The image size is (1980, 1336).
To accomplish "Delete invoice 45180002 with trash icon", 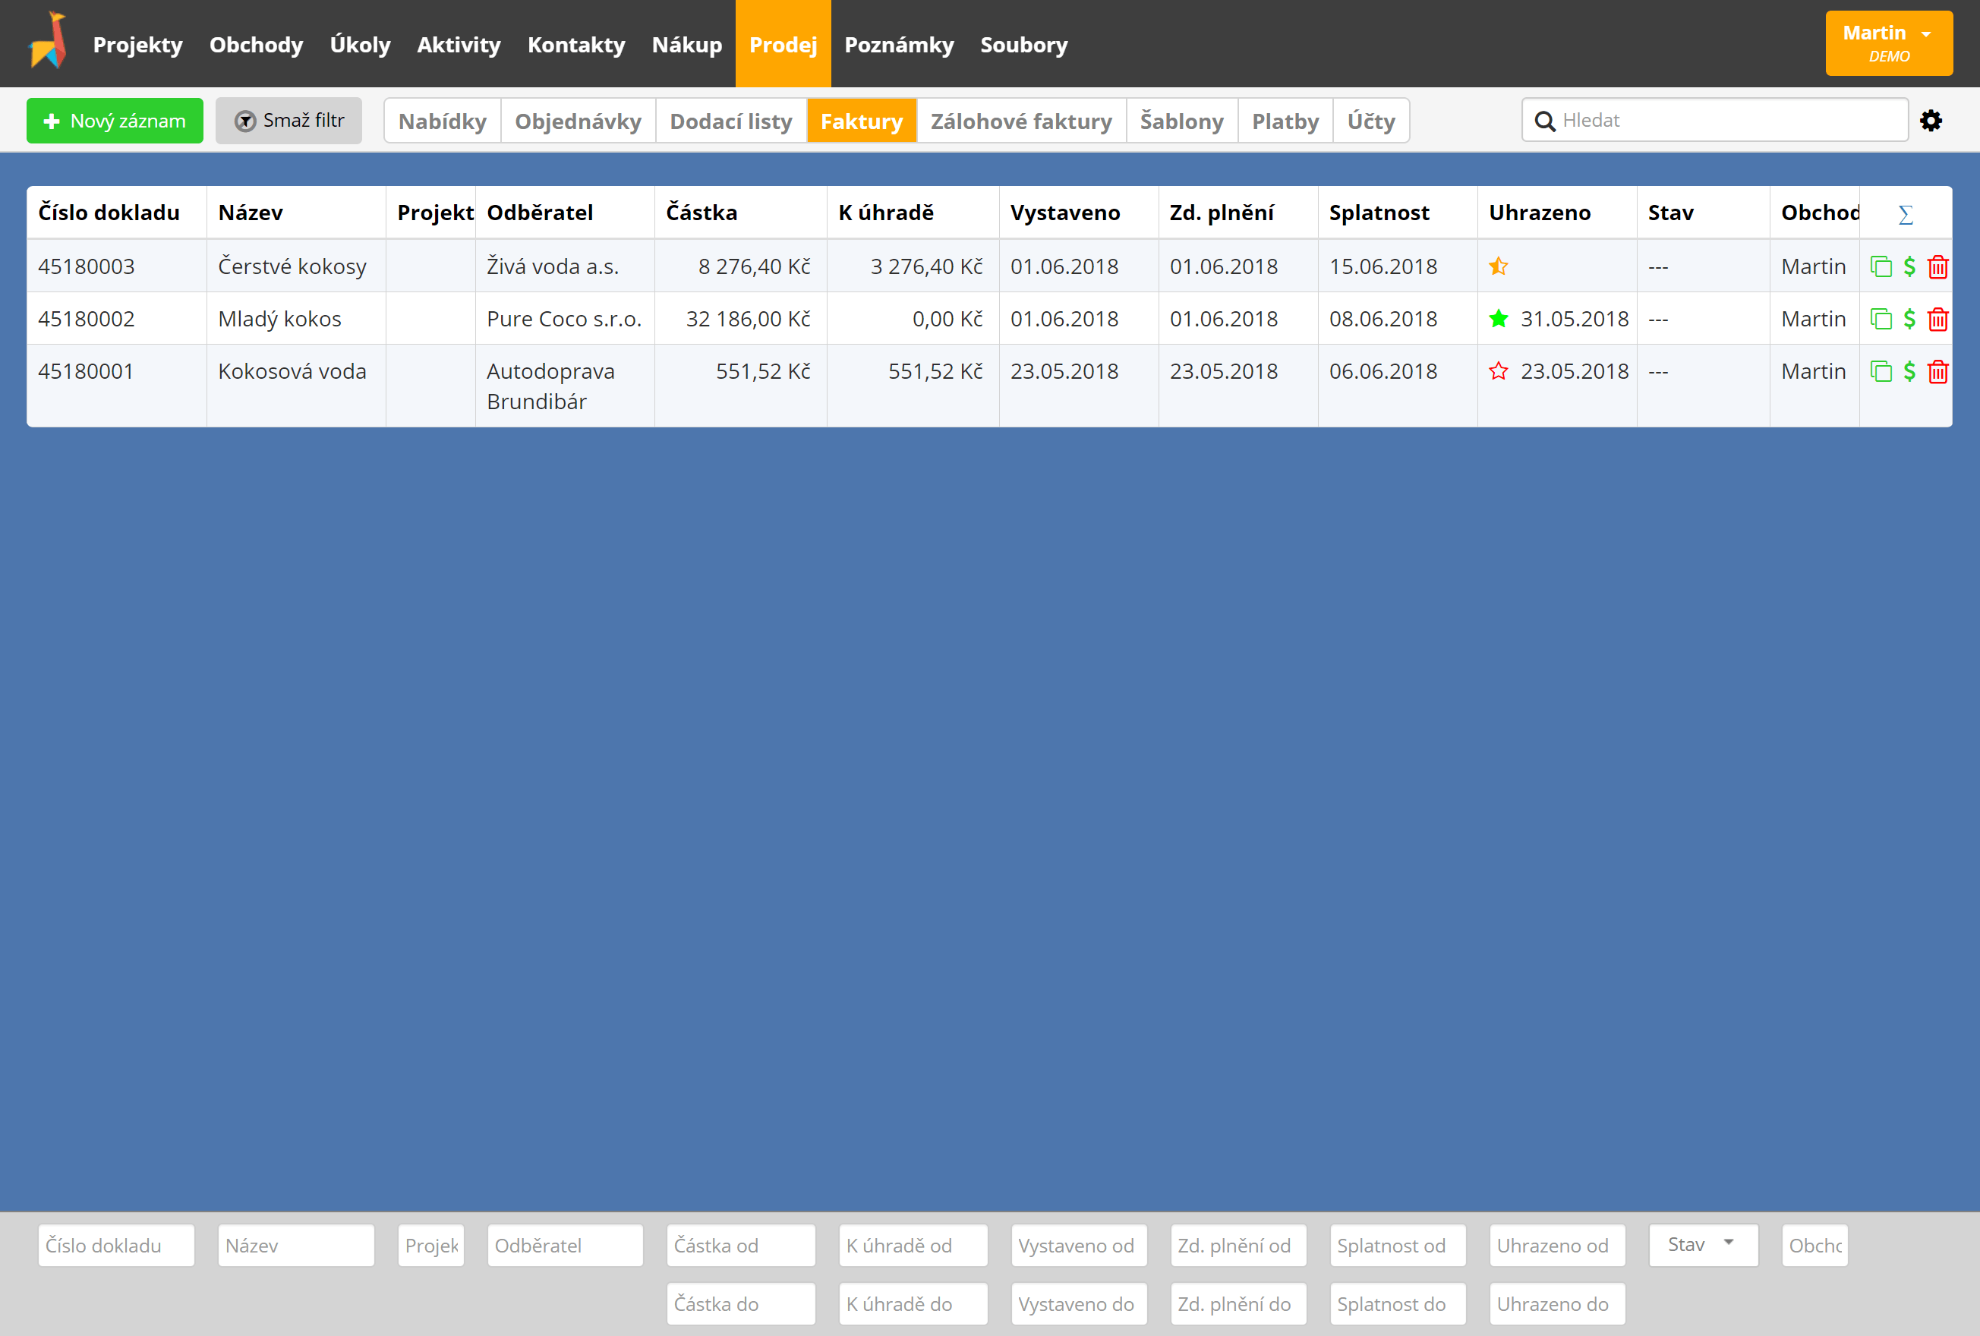I will point(1937,320).
